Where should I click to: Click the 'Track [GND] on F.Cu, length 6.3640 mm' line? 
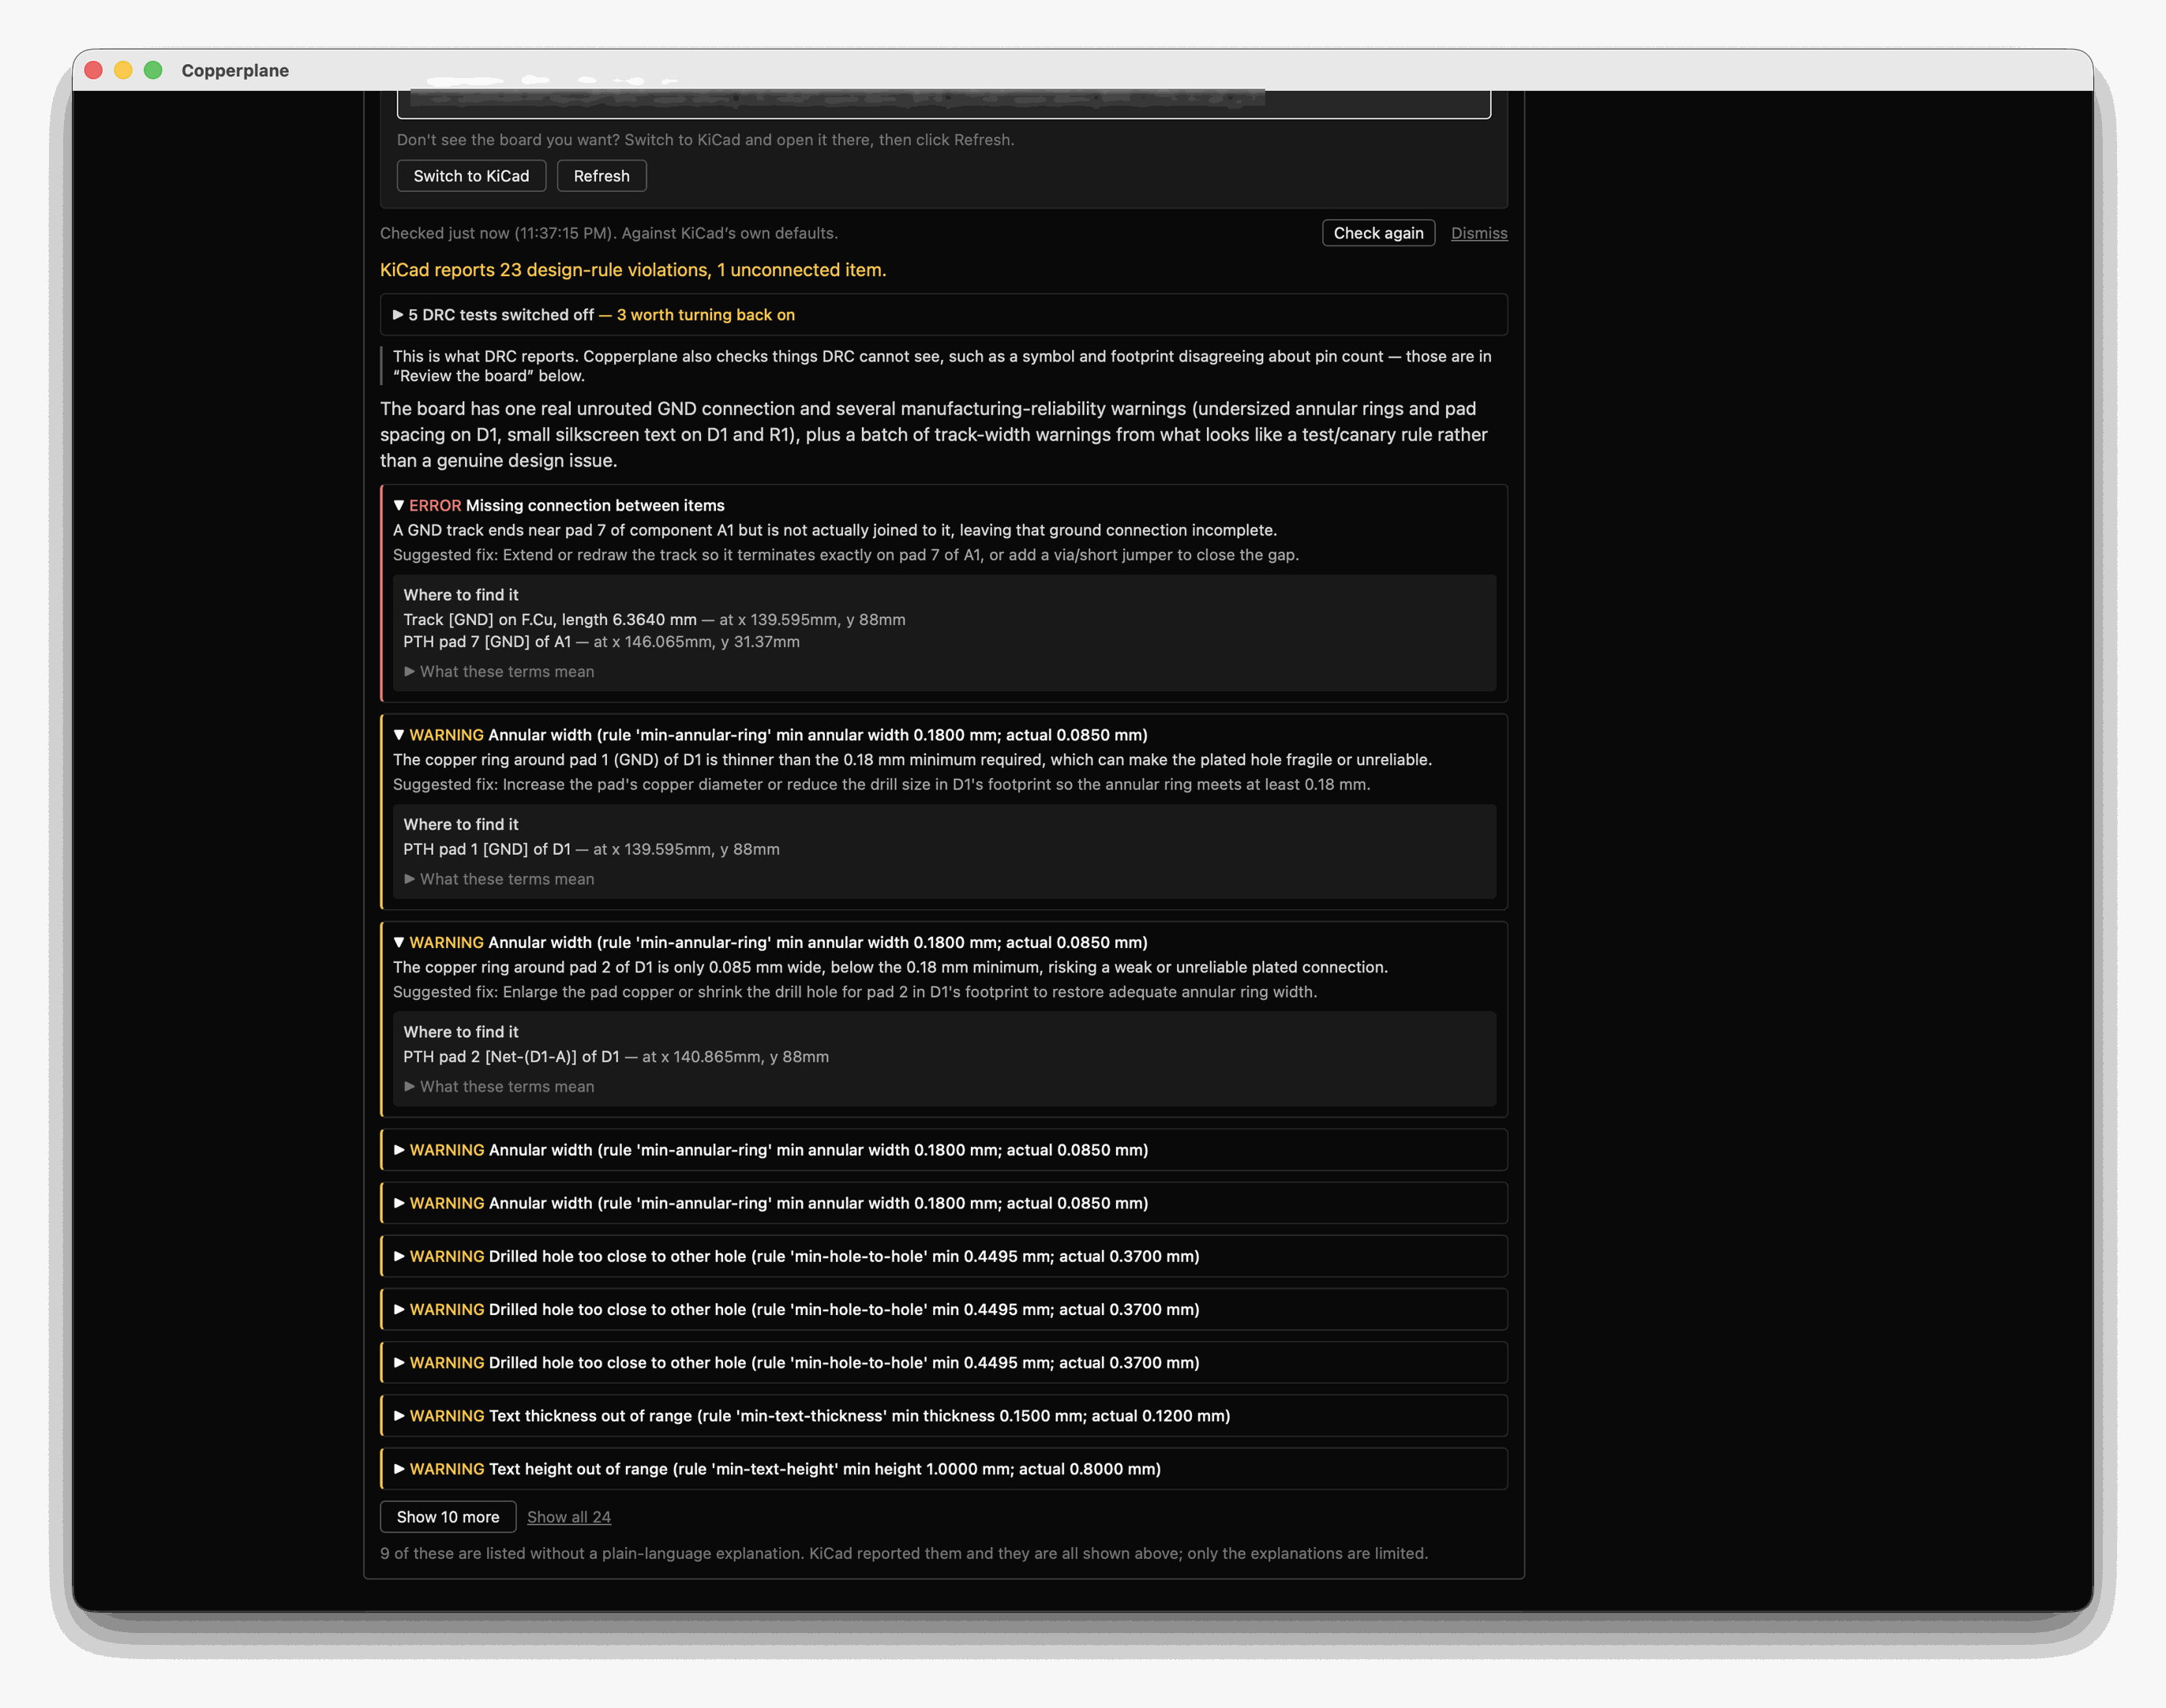point(654,620)
